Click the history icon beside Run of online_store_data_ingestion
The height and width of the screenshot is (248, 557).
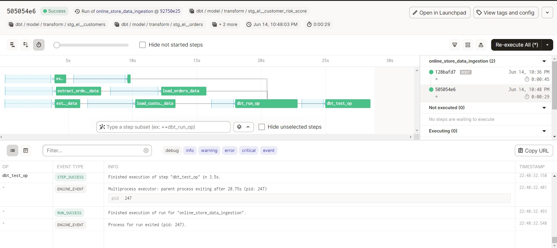(x=77, y=11)
